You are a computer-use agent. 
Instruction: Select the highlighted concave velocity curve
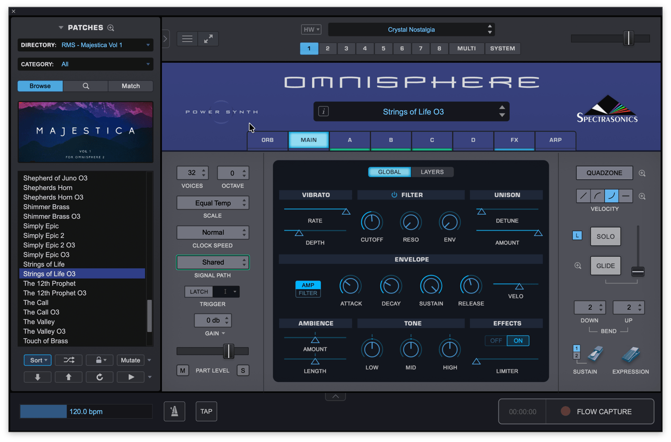[612, 196]
